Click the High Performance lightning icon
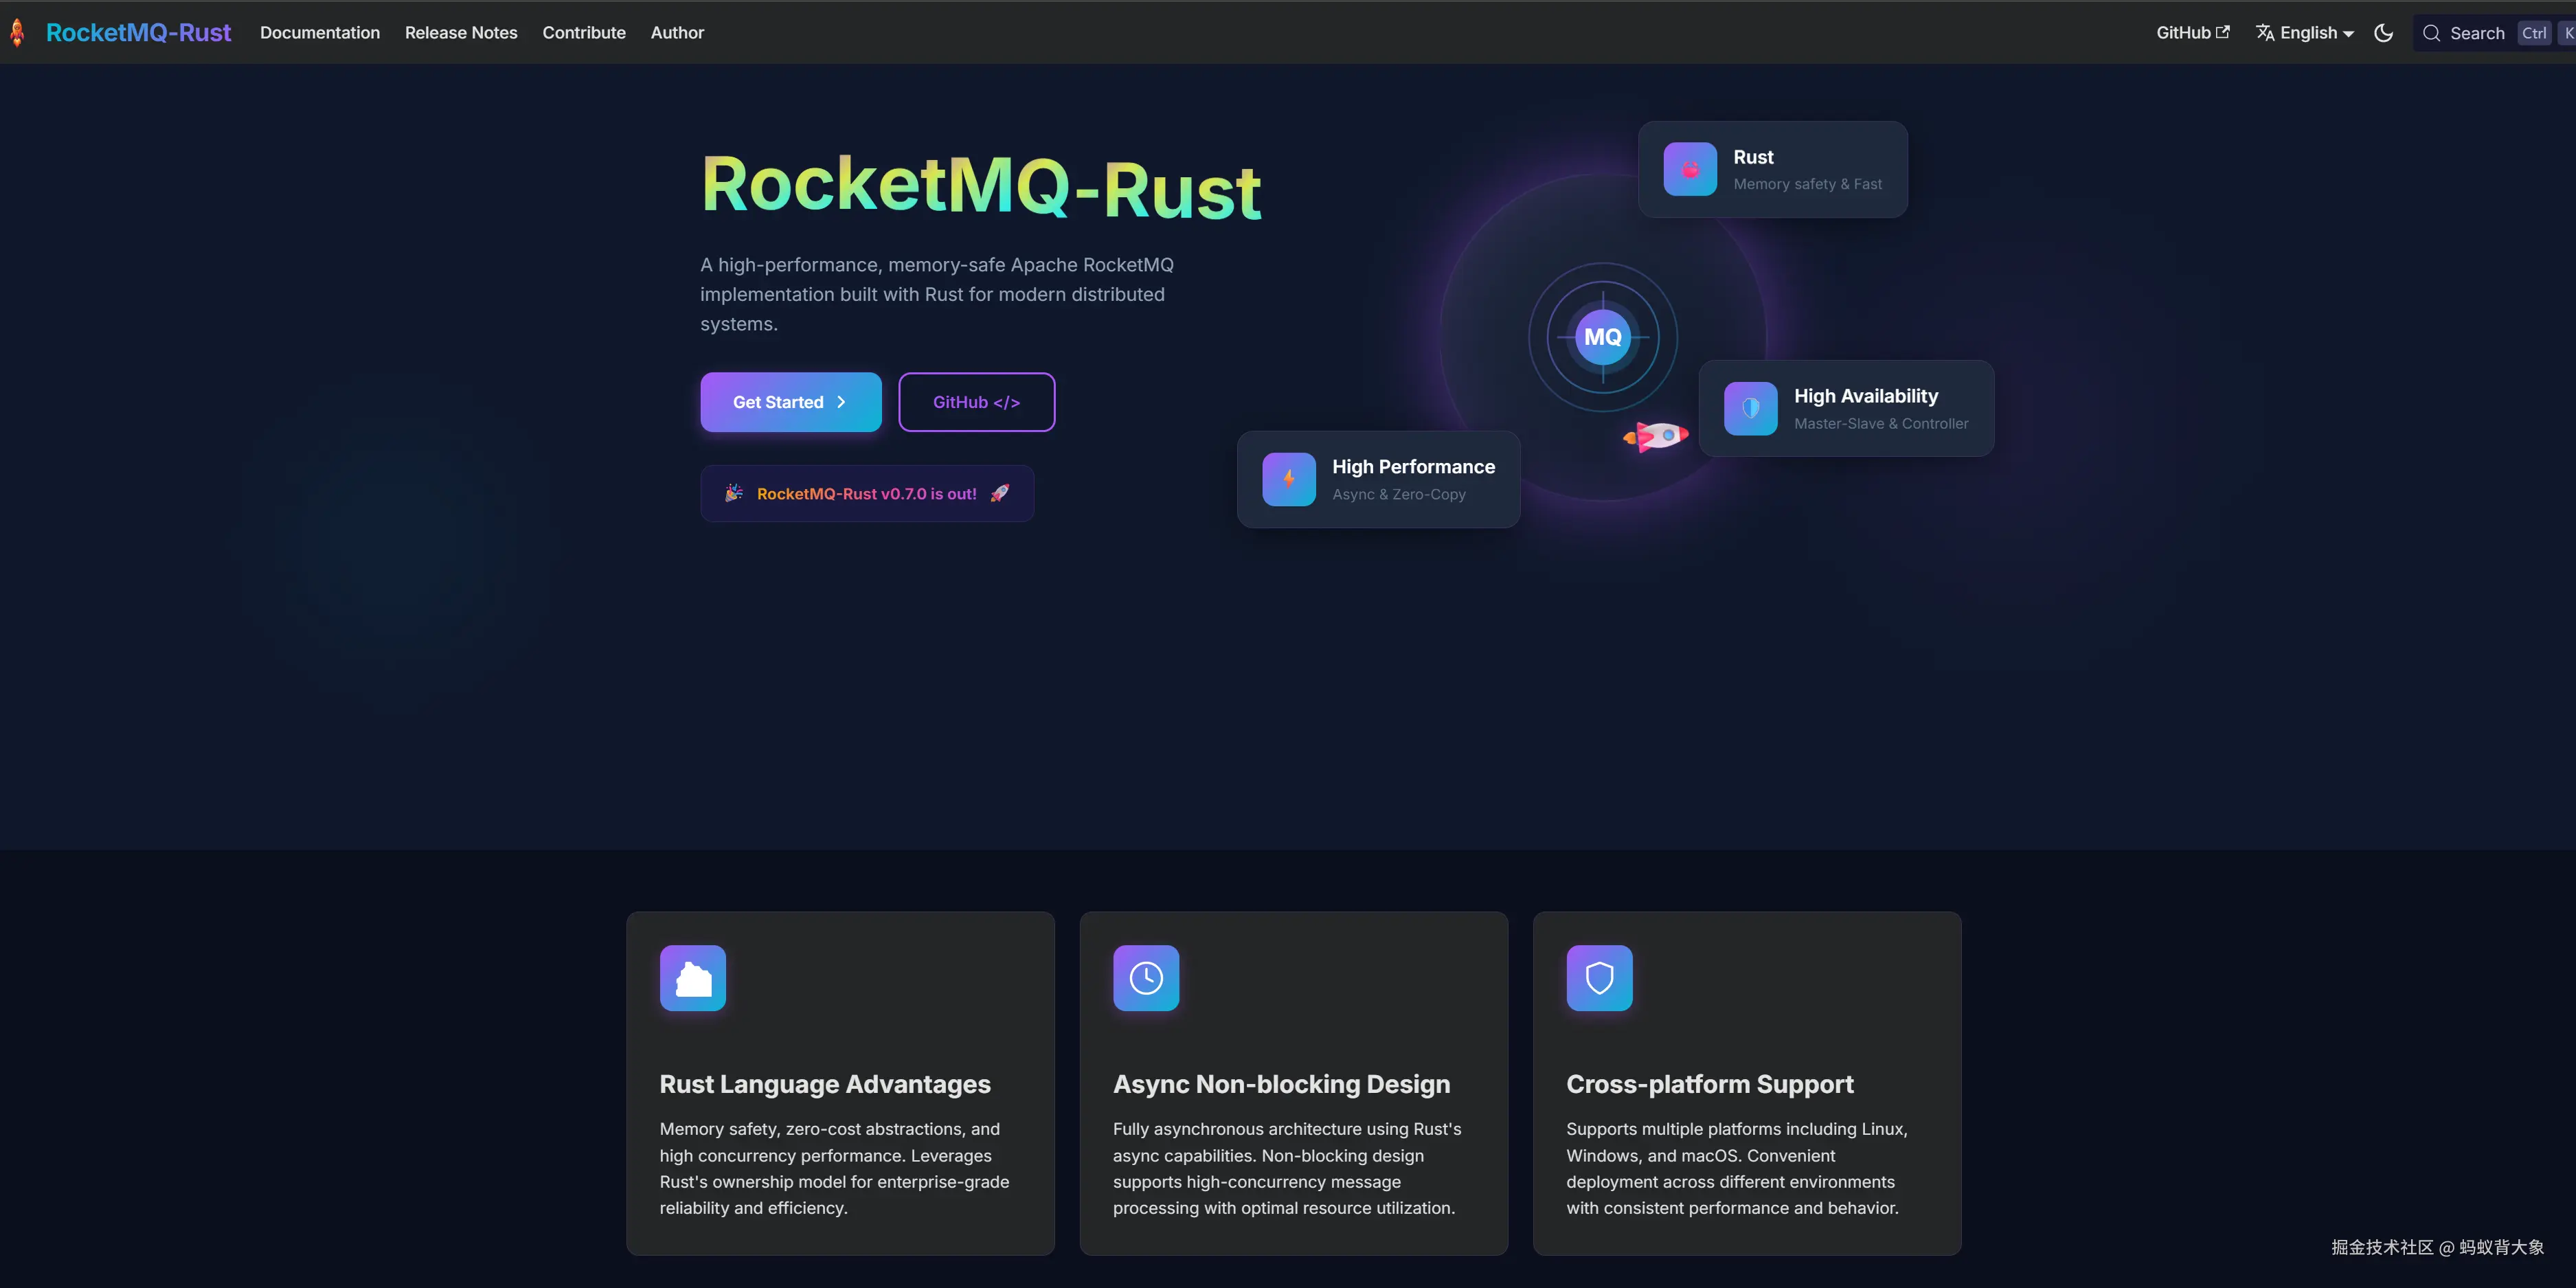The width and height of the screenshot is (2576, 1288). pos(1289,479)
